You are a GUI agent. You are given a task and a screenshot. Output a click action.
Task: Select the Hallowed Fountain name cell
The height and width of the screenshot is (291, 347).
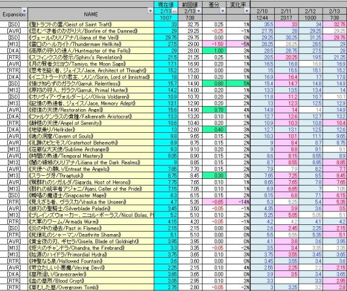pyautogui.click(x=91, y=261)
